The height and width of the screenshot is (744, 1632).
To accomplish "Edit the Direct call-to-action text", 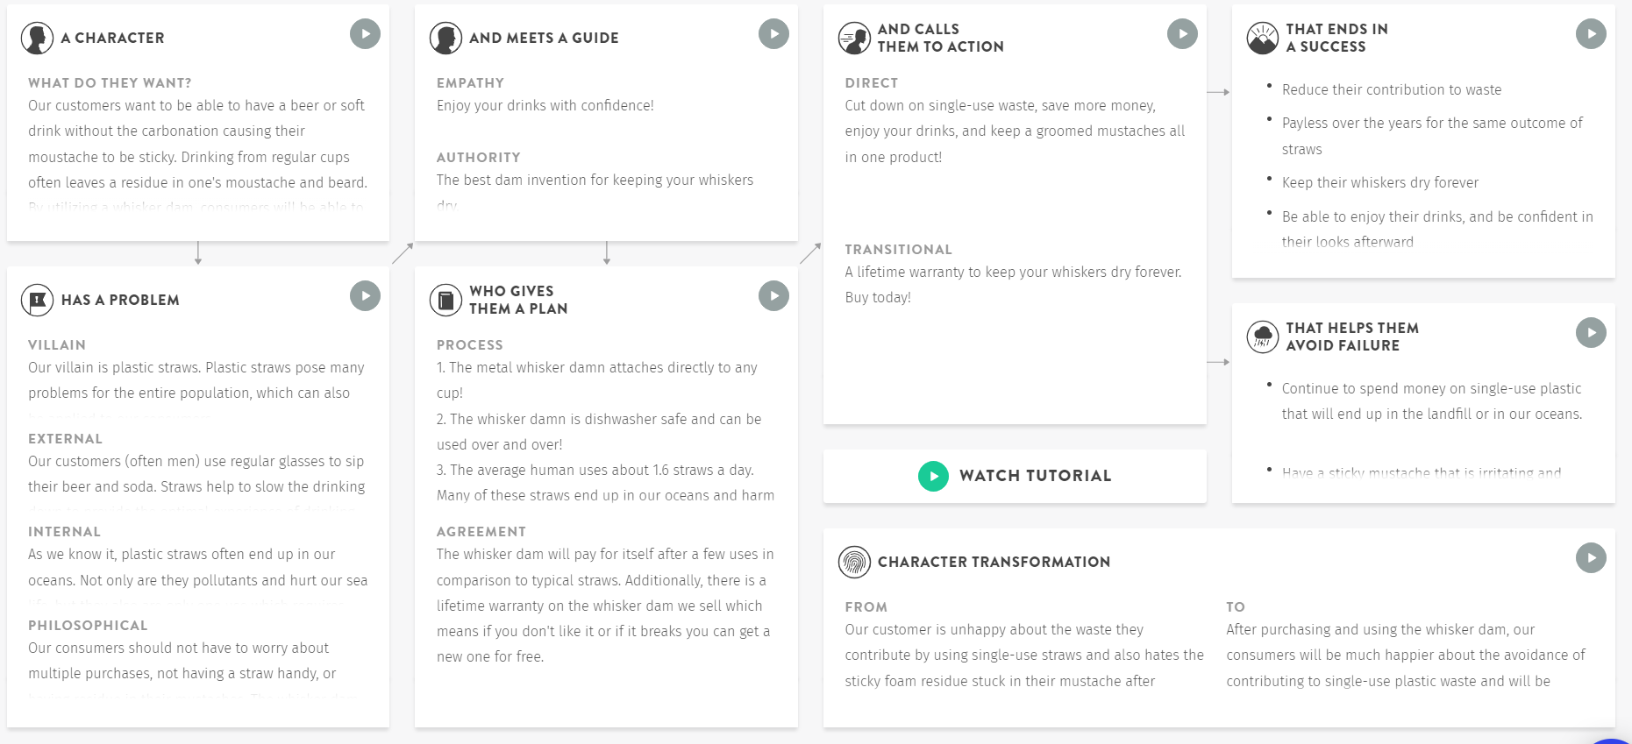I will 1014,131.
